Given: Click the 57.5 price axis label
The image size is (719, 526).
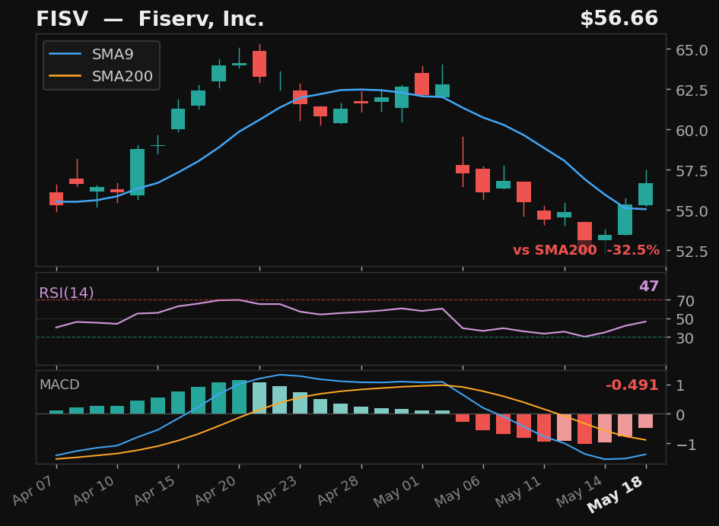Looking at the screenshot, I should [x=692, y=171].
